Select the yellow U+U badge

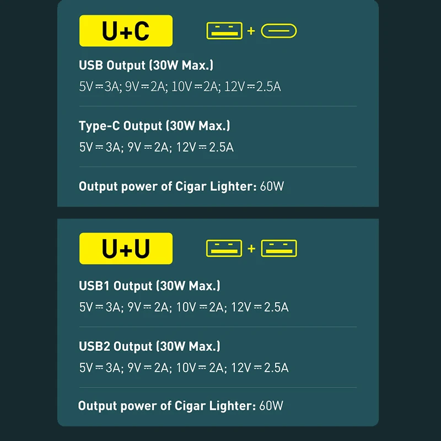tap(126, 249)
